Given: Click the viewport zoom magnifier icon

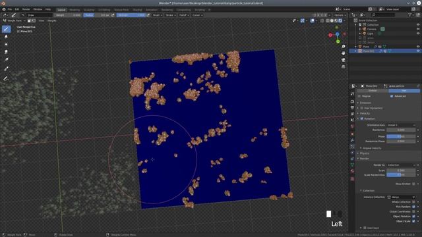Looking at the screenshot, I should click(x=344, y=47).
